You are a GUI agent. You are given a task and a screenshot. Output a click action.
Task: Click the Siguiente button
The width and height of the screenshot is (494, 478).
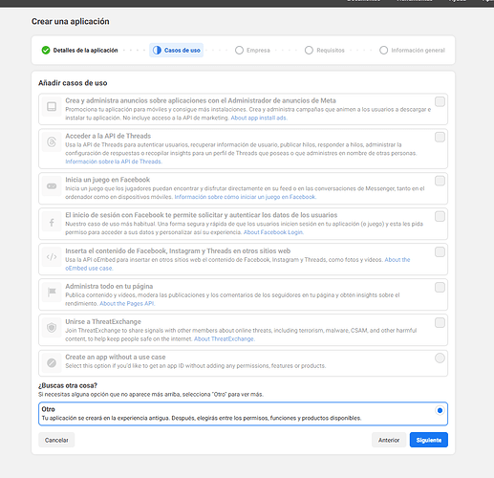(x=429, y=440)
